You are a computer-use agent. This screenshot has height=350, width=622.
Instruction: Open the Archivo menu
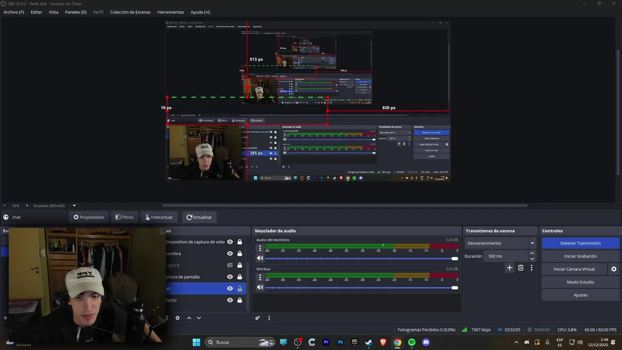14,12
